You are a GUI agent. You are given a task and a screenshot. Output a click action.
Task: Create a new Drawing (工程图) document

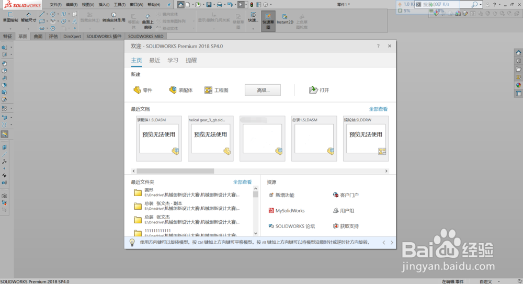(x=216, y=90)
